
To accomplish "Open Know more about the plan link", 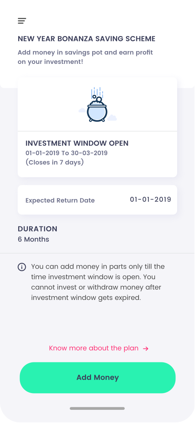I will point(94,348).
